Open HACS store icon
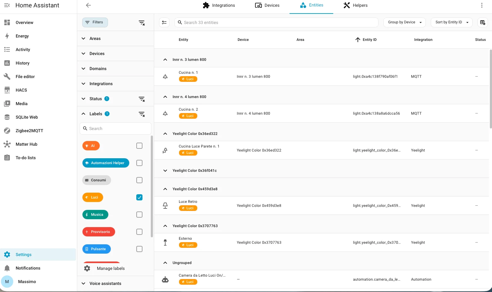This screenshot has width=492, height=292. [x=7, y=90]
